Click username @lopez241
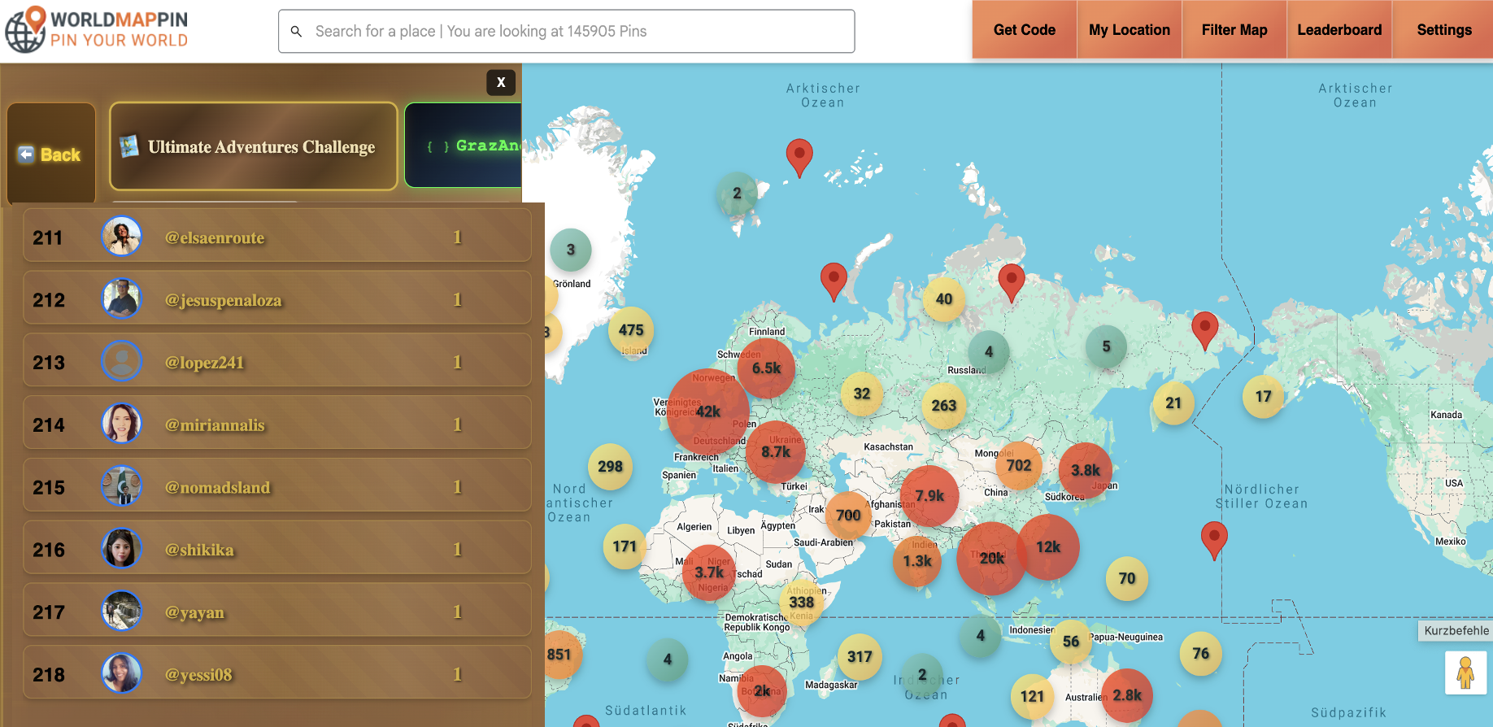 point(204,363)
